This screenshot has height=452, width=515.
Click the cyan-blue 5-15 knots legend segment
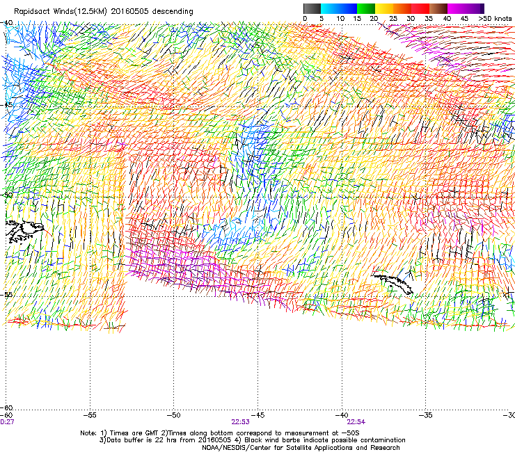(x=339, y=8)
